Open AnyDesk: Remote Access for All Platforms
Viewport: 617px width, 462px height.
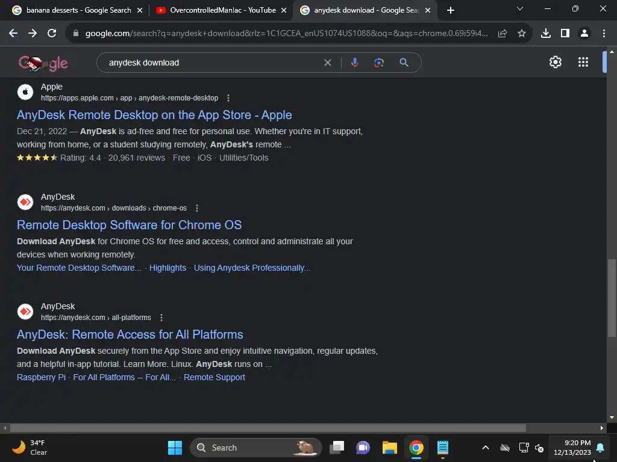pos(130,334)
